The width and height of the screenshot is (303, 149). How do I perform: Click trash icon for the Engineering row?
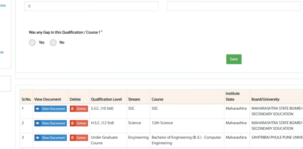(x=73, y=138)
